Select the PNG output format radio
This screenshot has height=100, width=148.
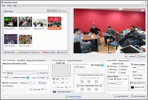point(119,66)
